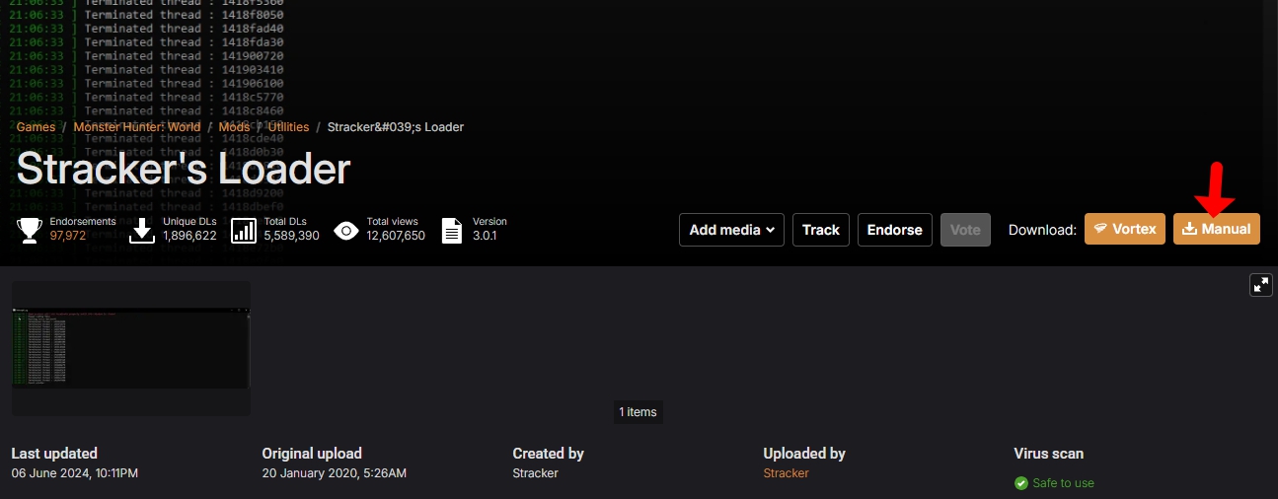Start Manual download
Image resolution: width=1278 pixels, height=499 pixels.
[x=1216, y=229]
